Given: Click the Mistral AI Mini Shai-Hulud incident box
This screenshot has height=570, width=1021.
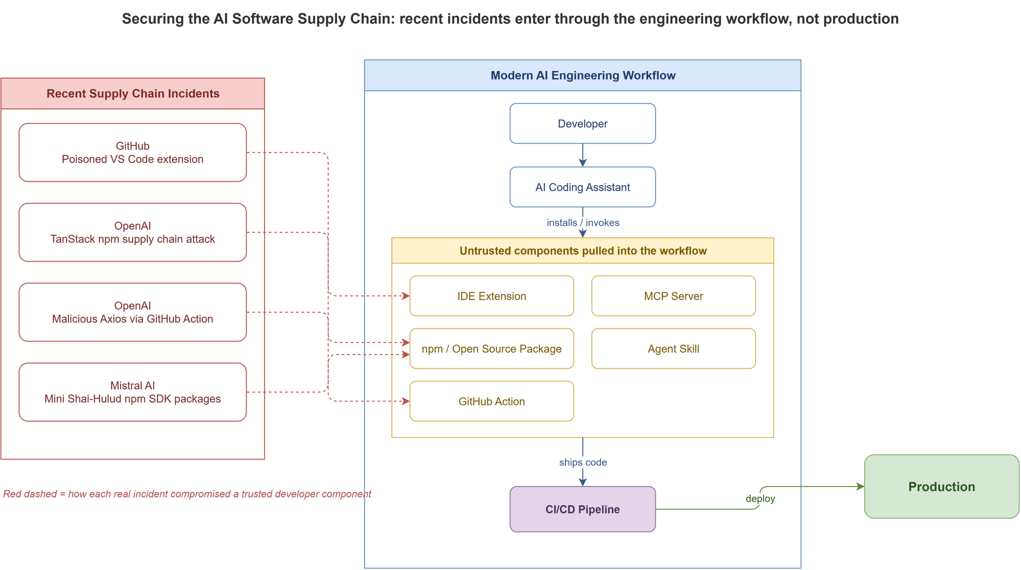Looking at the screenshot, I should coord(132,392).
